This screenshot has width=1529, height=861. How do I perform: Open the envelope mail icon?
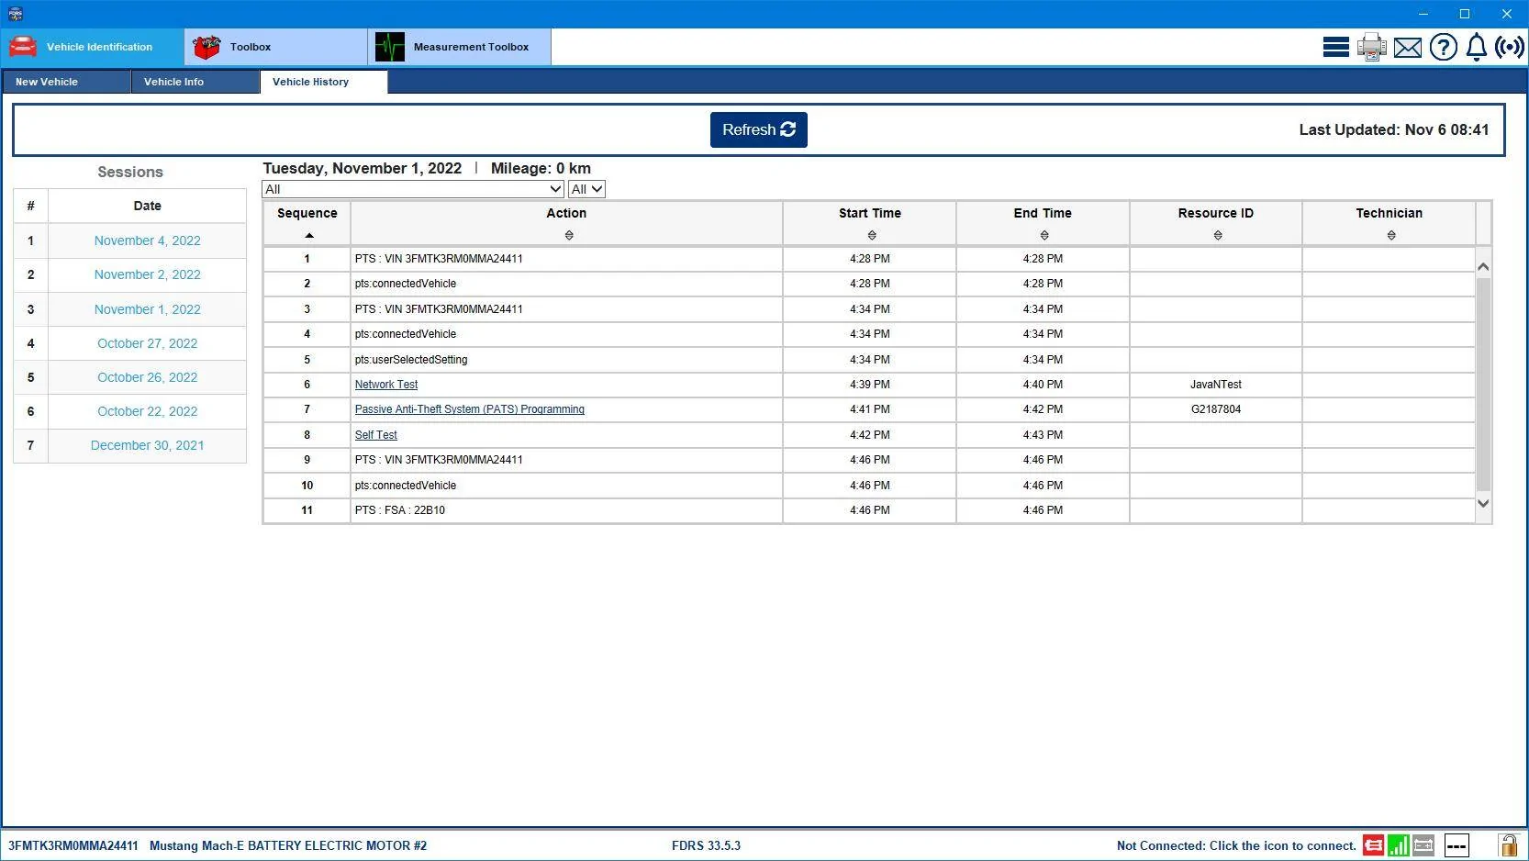click(x=1408, y=48)
